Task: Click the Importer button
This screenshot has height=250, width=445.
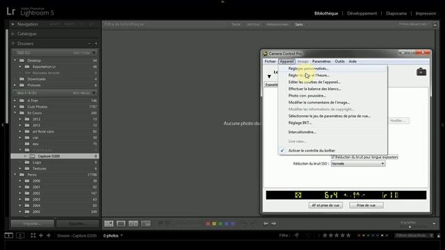Action: (33, 224)
